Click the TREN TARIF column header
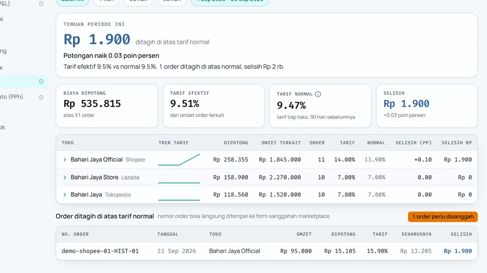Screen dimensions: 487x273 click(174, 142)
